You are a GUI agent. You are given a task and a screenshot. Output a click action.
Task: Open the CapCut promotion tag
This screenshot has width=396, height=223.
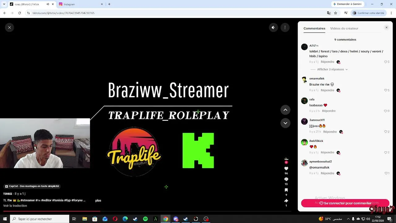pos(32,186)
